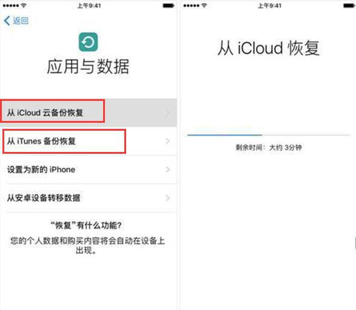Tap the 从 iCloud 恢复 heading

[x=269, y=48]
